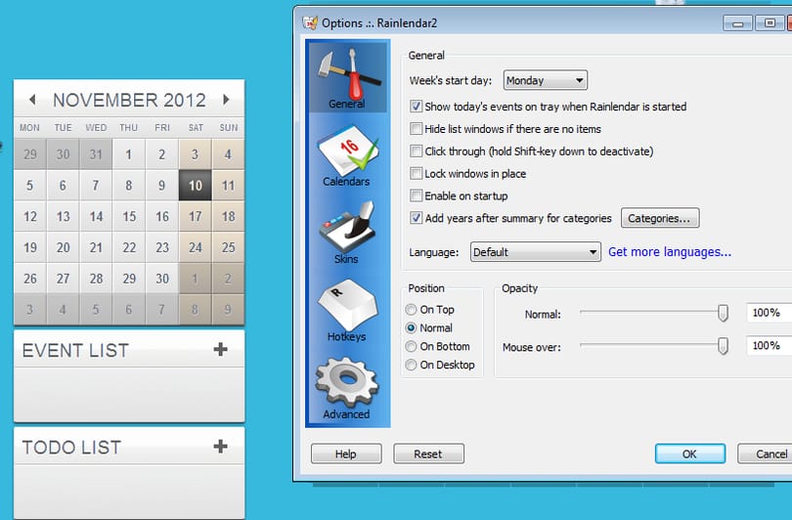Viewport: 792px width, 520px height.
Task: Select On Desktop position
Action: click(411, 365)
